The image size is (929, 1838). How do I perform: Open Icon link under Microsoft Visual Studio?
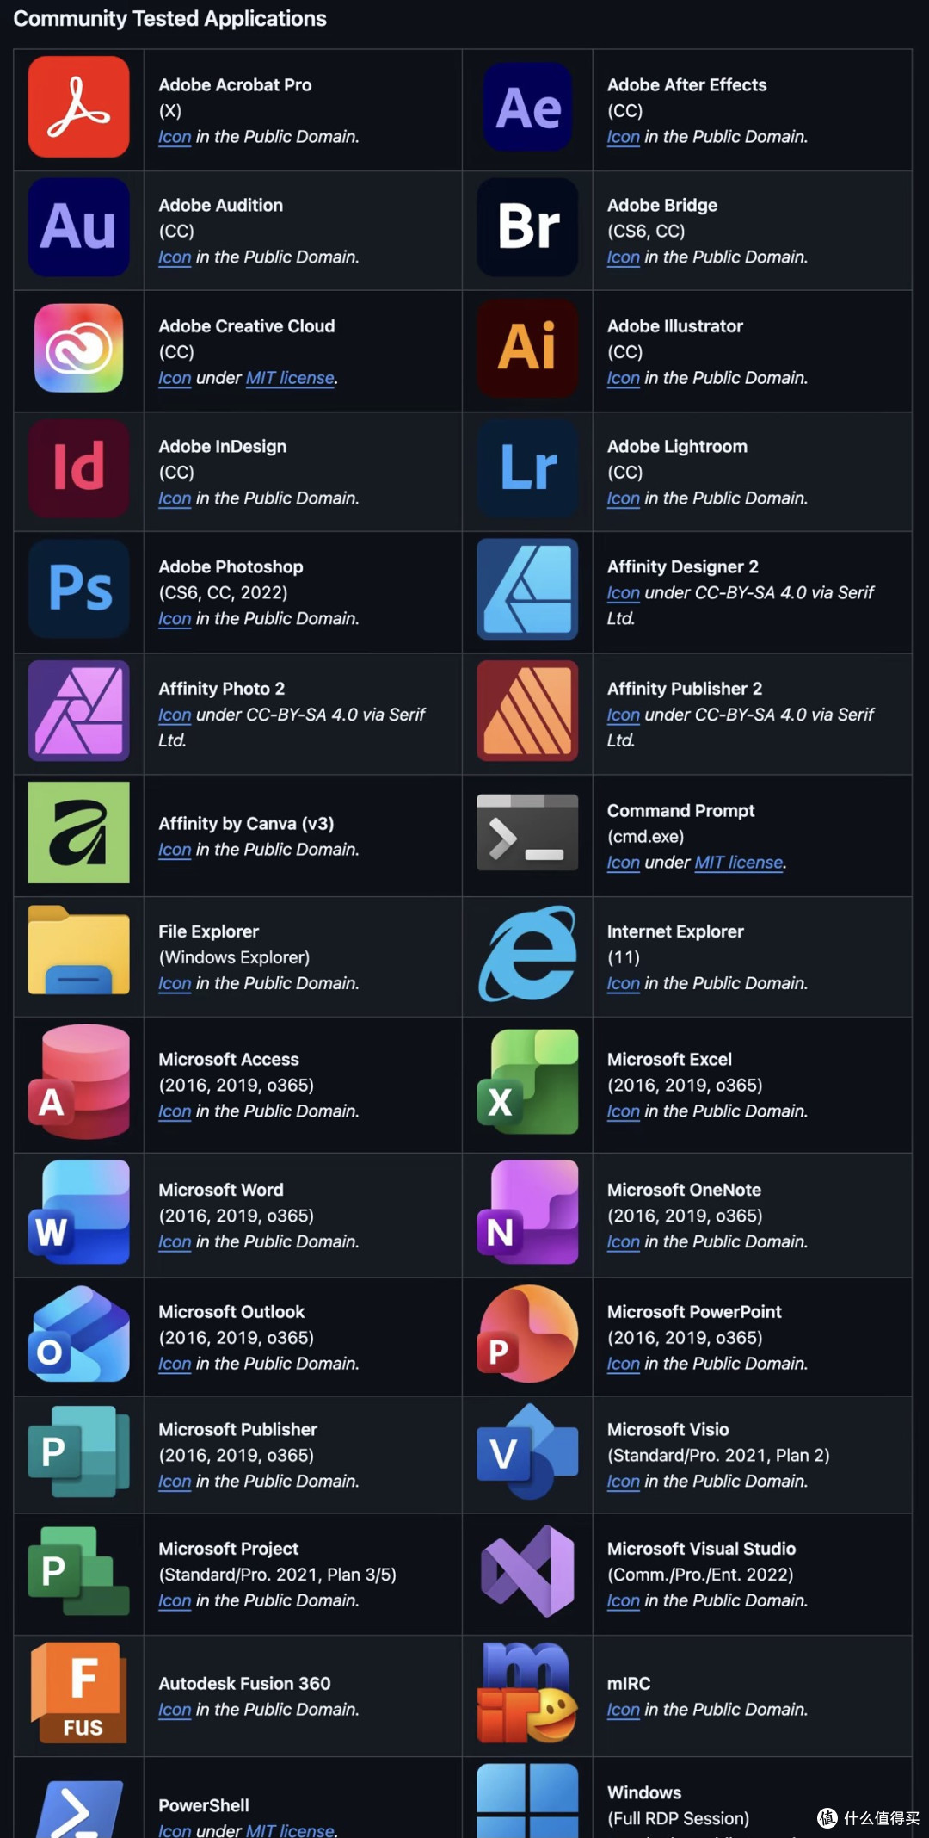[x=623, y=1601]
